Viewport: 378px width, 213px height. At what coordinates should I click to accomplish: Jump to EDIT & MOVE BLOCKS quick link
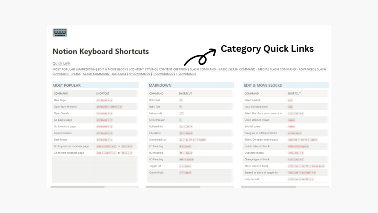coord(113,69)
